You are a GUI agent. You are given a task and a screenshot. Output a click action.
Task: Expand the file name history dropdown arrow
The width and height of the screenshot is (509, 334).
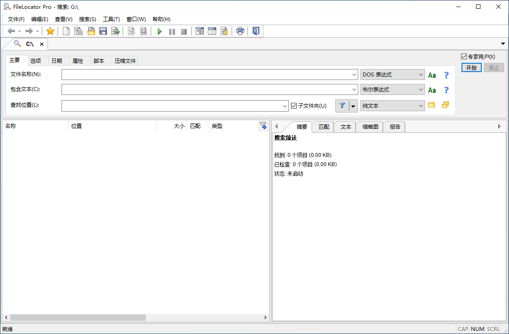click(x=354, y=75)
